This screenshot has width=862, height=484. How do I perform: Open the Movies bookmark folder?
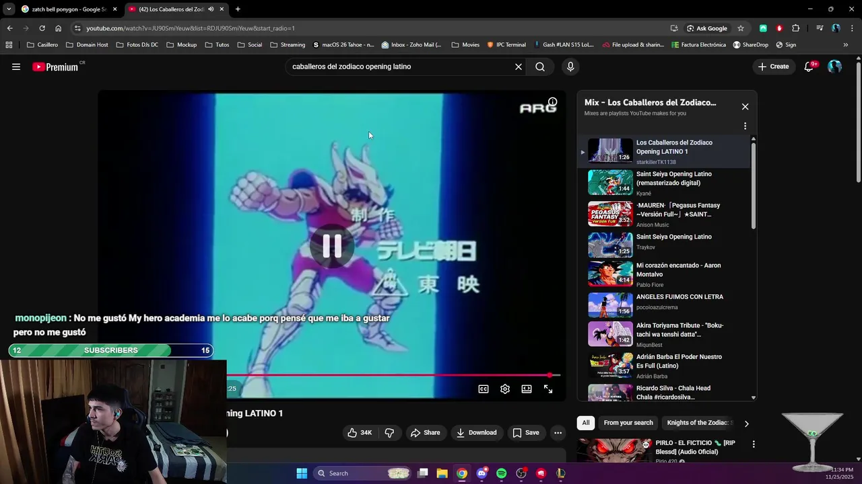coord(465,45)
